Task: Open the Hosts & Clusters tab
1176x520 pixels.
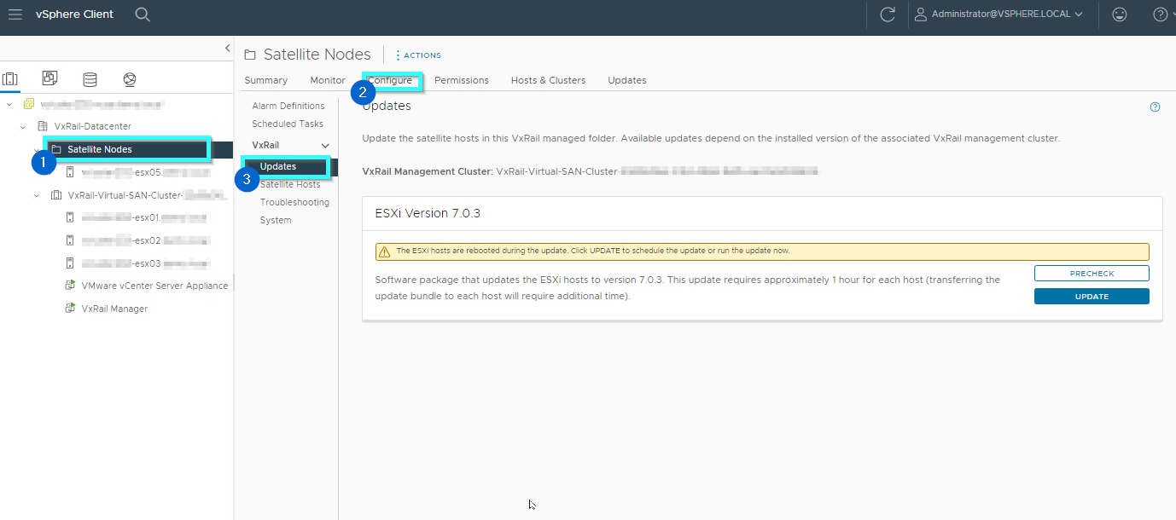Action: (549, 80)
